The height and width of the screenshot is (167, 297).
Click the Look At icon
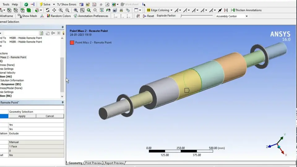[108, 10]
